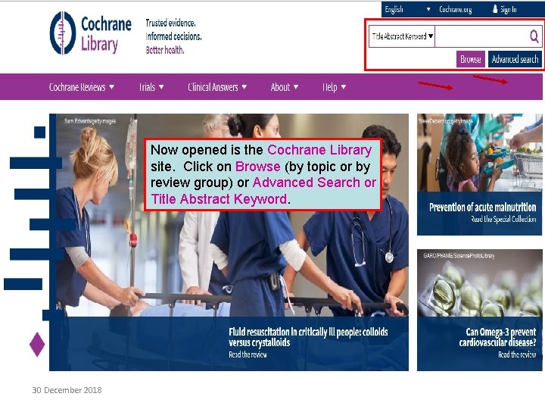Image resolution: width=545 pixels, height=409 pixels.
Task: Click the Sign In user icon
Action: (495, 9)
